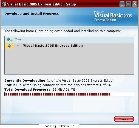
Task: Click the gray install status dot
Action: click(18, 46)
